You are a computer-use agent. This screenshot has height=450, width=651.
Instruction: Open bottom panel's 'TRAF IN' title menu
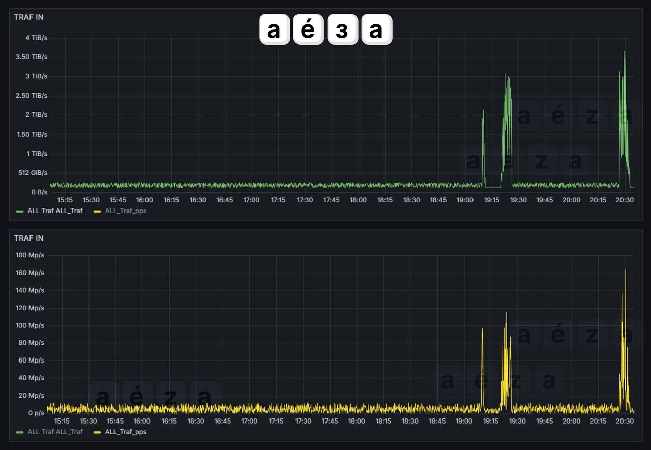point(28,238)
